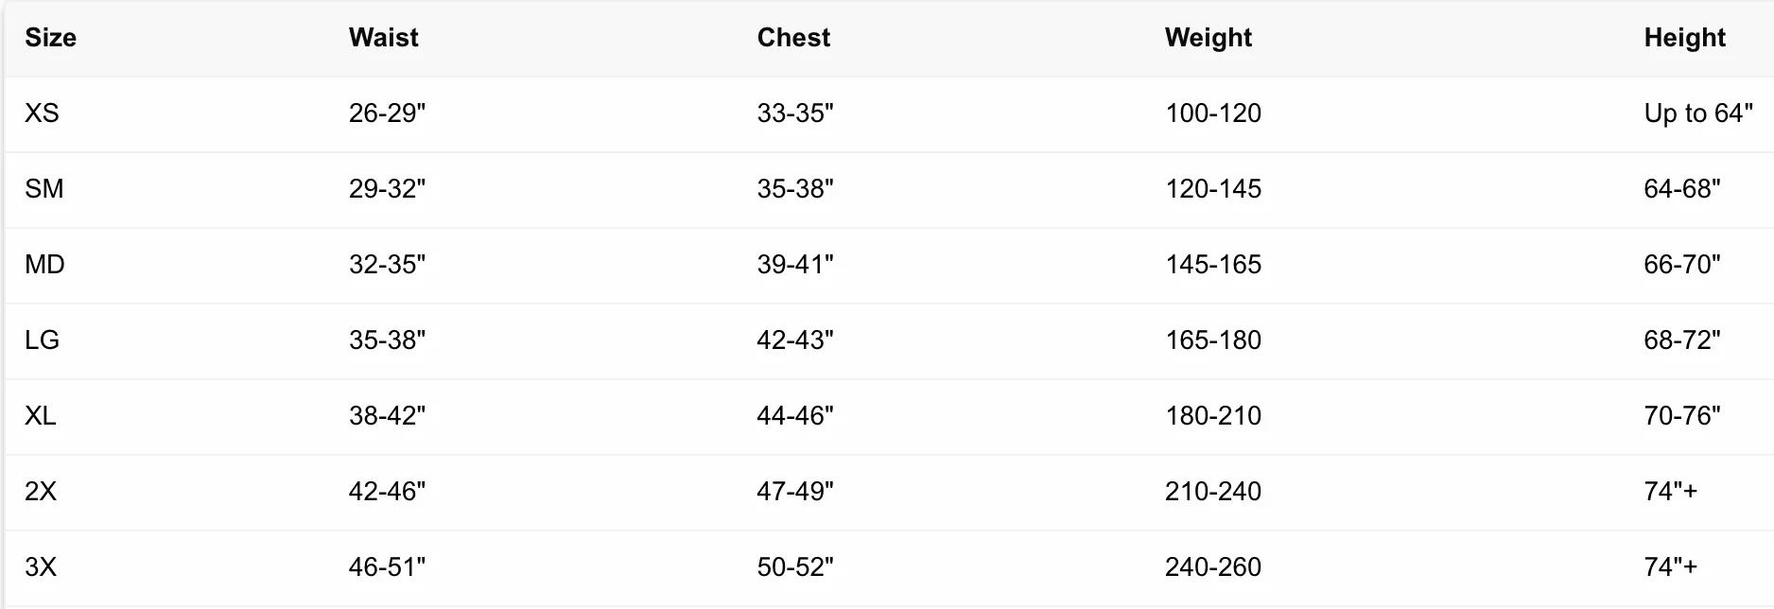The width and height of the screenshot is (1774, 609).
Task: Click the 165-180 weight cell
Action: click(1213, 340)
